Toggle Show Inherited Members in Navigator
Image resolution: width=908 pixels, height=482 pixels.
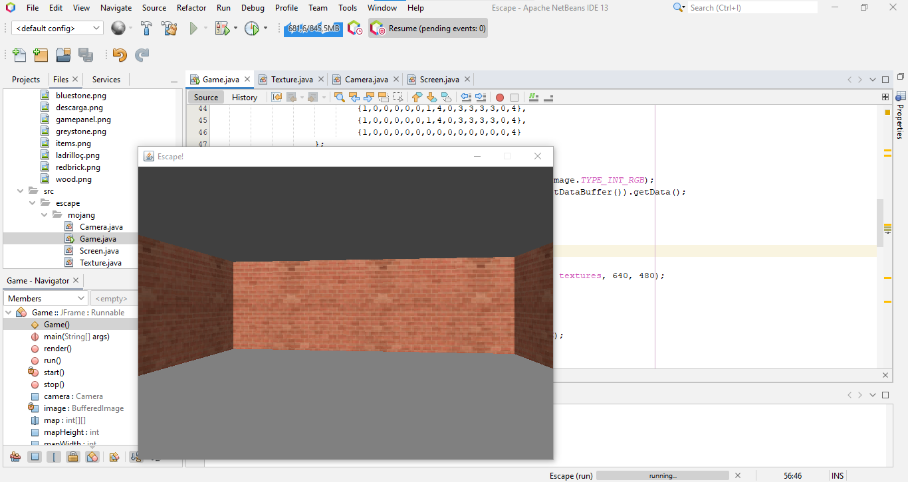(15, 456)
